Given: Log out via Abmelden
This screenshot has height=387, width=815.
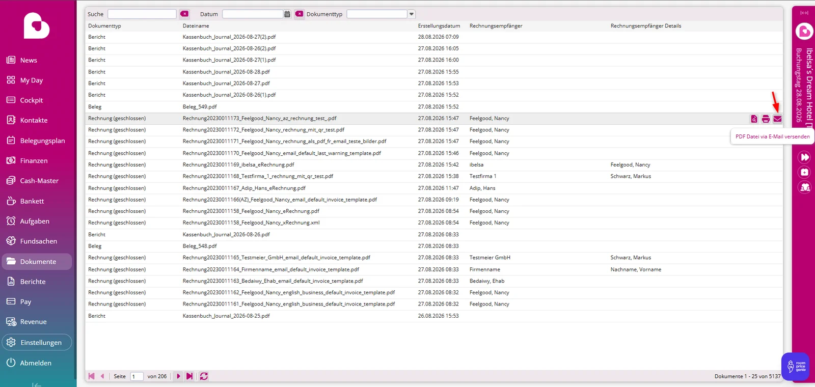Looking at the screenshot, I should [37, 363].
